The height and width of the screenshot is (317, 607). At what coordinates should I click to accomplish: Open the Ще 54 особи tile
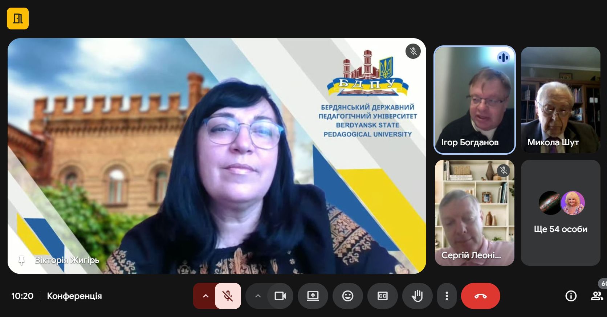pos(560,212)
